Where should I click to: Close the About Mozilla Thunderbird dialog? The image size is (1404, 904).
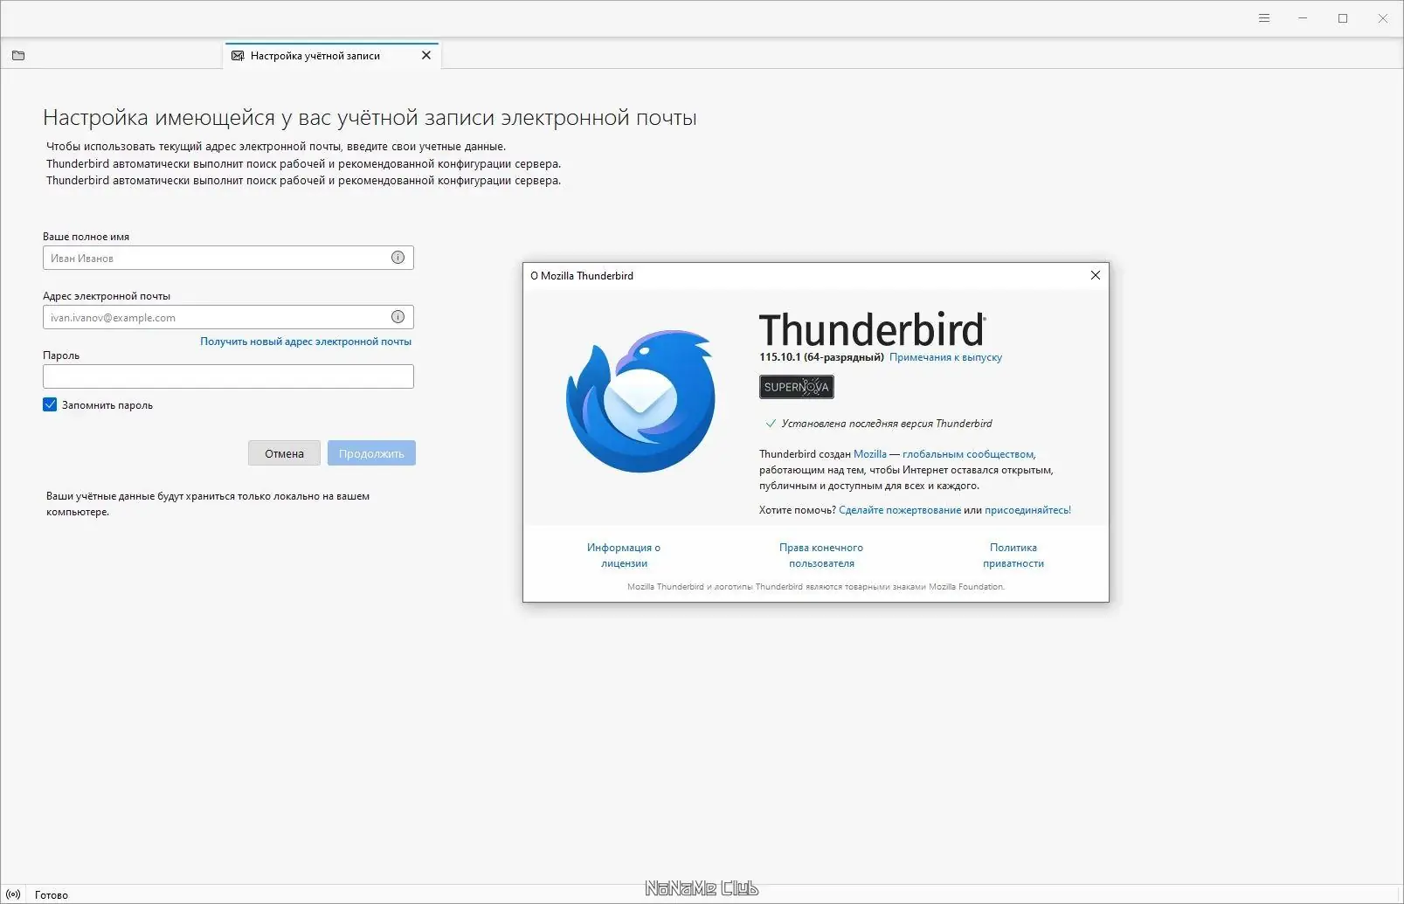click(1095, 275)
